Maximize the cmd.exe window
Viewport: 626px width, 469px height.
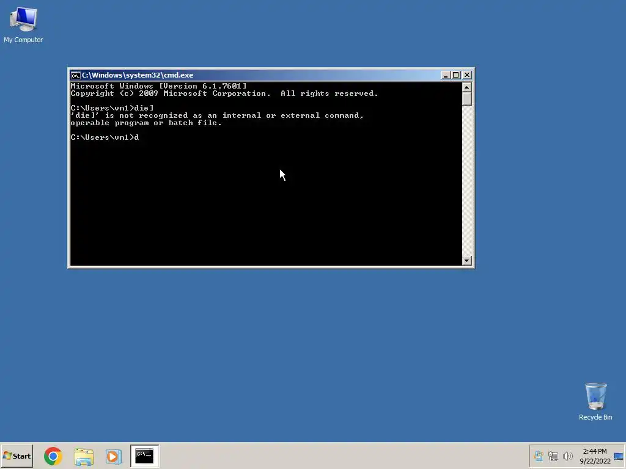(456, 75)
